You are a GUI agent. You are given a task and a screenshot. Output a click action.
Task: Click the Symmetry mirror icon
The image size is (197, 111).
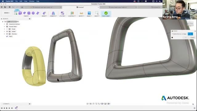(x=53, y=13)
